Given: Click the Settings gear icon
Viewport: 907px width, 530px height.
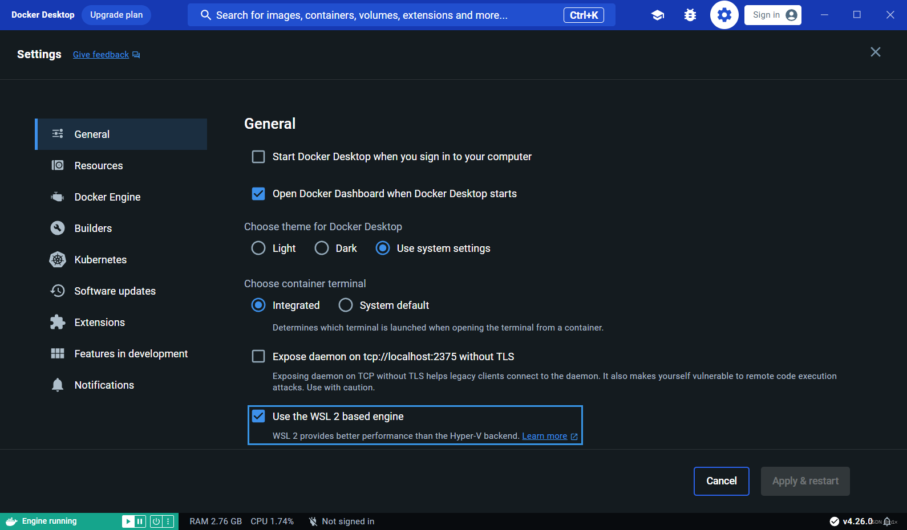Looking at the screenshot, I should click(724, 15).
